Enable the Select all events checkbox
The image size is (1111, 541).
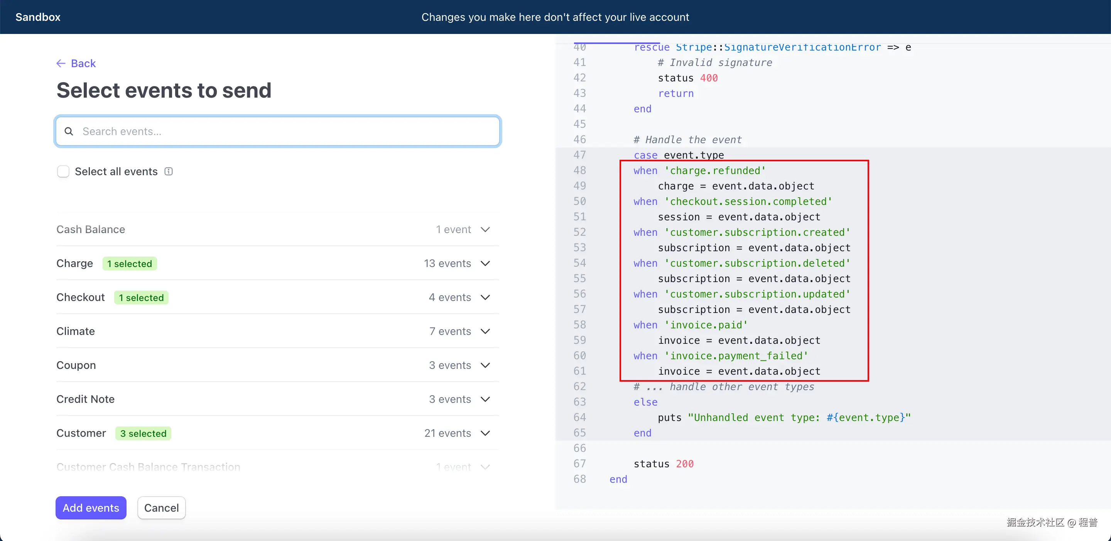click(63, 171)
